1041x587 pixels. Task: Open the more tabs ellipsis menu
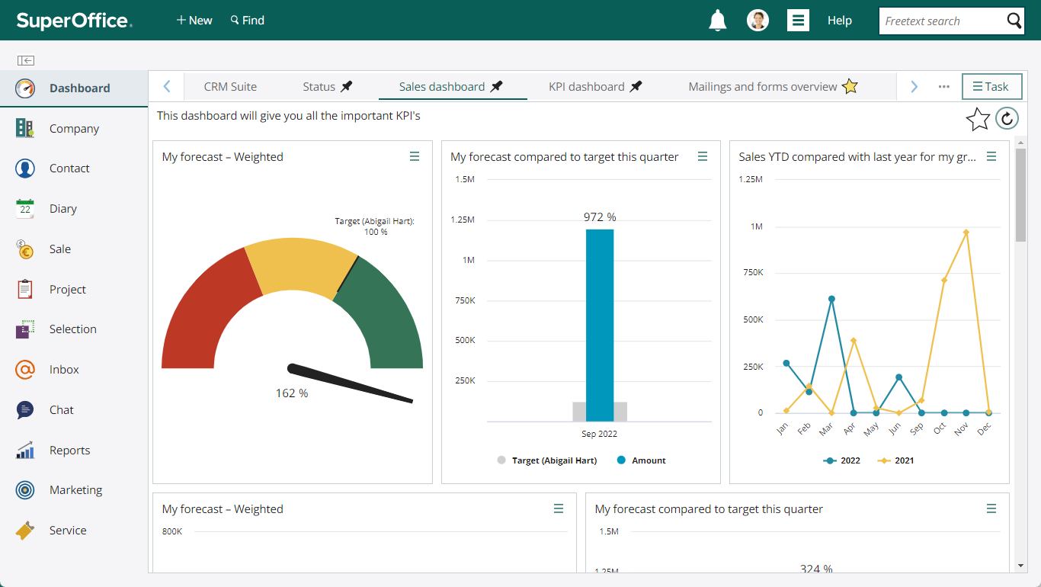(944, 87)
